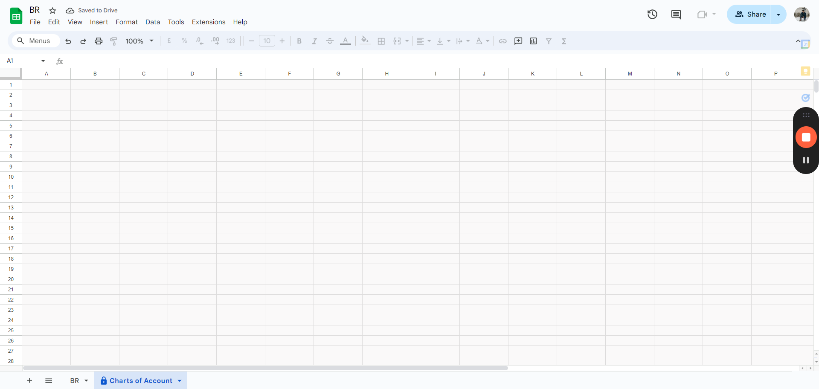Click the insert chart icon
This screenshot has width=819, height=389.
click(533, 41)
